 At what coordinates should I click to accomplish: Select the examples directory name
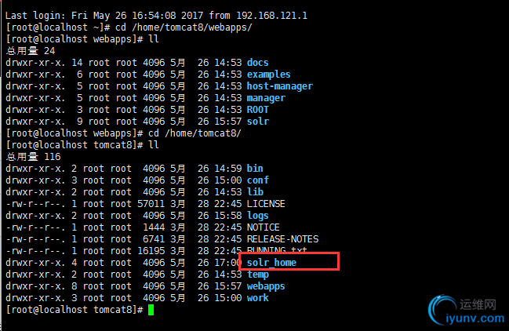268,75
